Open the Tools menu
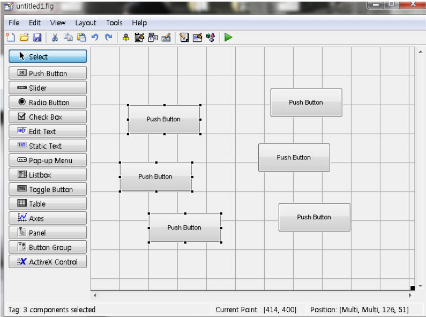Image resolution: width=426 pixels, height=317 pixels. point(114,23)
